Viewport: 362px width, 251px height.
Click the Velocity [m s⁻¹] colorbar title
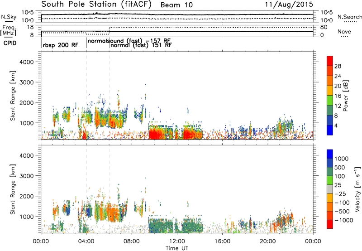click(x=357, y=189)
